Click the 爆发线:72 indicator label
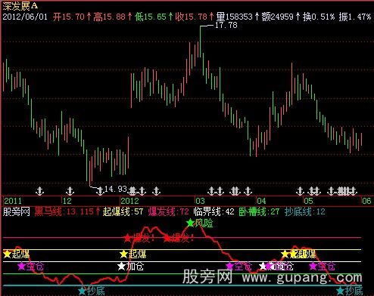This screenshot has width=374, height=296. tap(168, 211)
